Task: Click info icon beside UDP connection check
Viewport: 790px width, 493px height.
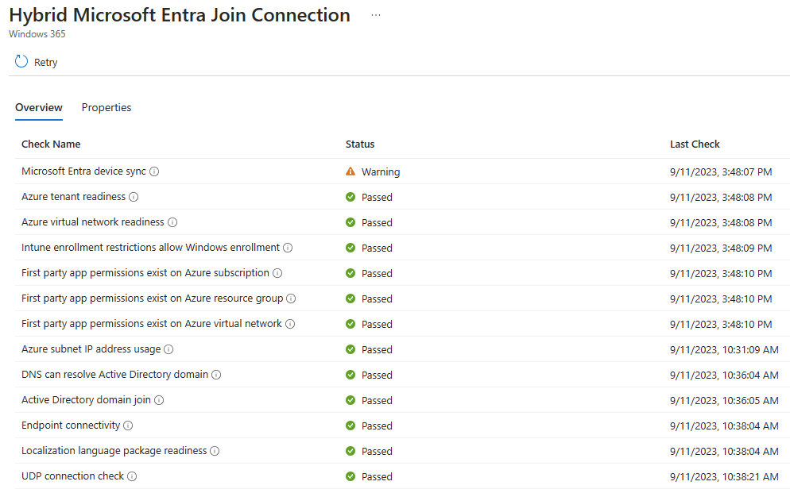Action: coord(132,476)
